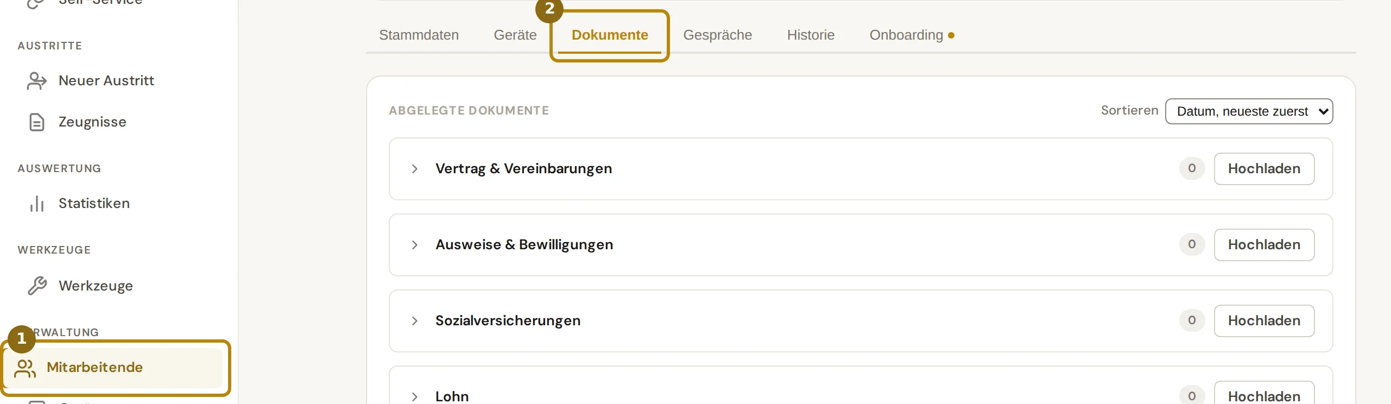This screenshot has height=404, width=1391.
Task: Click the Ausweise & Bewilligungen title
Action: (x=524, y=245)
